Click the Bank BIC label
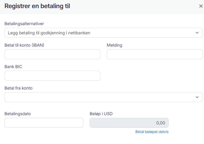The image size is (204, 144). pos(13,67)
